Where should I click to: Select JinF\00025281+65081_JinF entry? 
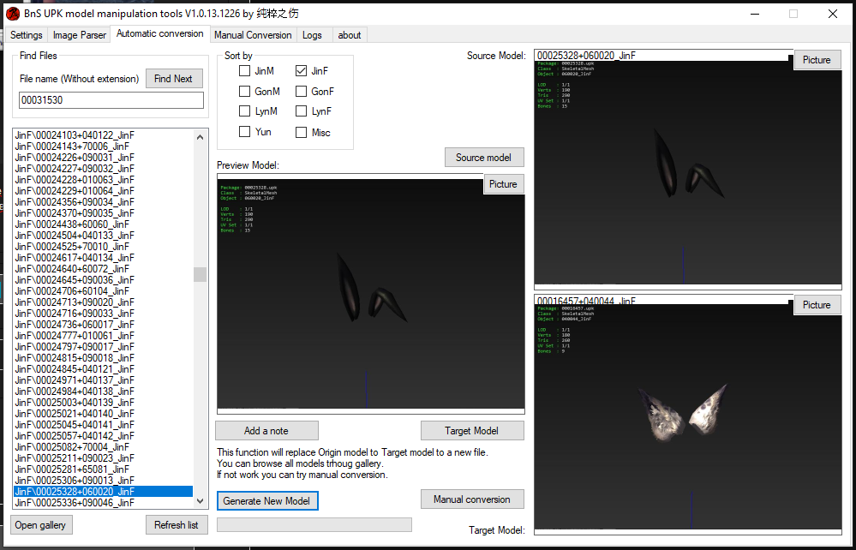click(103, 469)
